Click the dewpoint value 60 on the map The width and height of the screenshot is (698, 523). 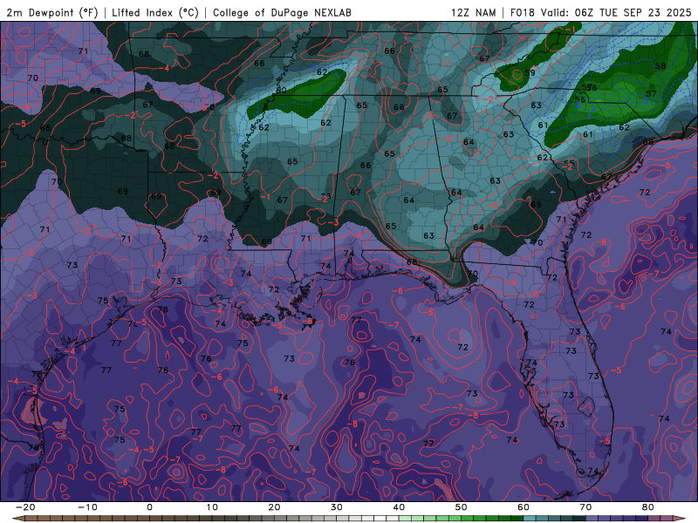tap(281, 91)
